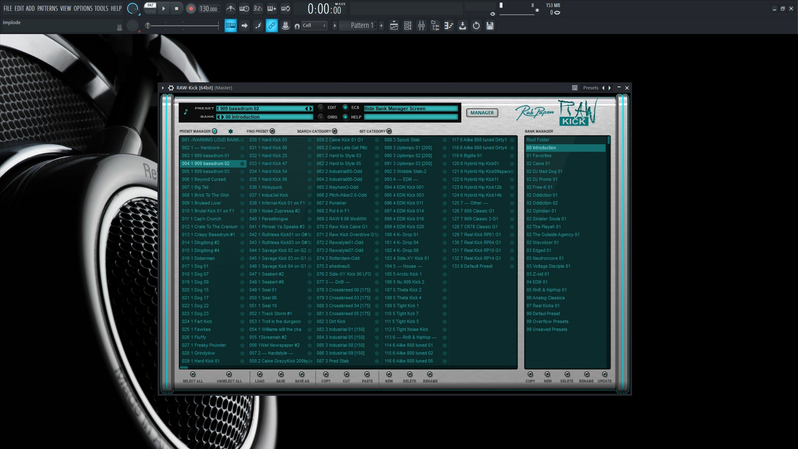The image size is (798, 449).
Task: Click star beside 004 1 909 bassdrum 02
Action: (x=242, y=164)
